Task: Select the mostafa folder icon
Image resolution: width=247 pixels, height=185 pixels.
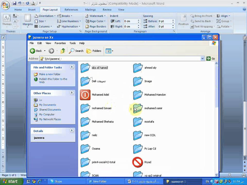Action: tap(138, 122)
